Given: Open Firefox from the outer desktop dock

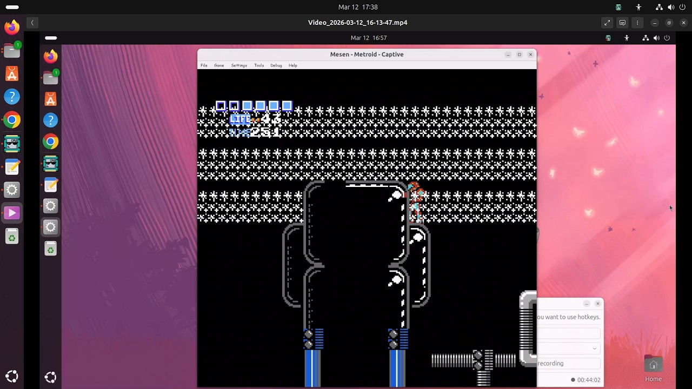Looking at the screenshot, I should pyautogui.click(x=12, y=27).
